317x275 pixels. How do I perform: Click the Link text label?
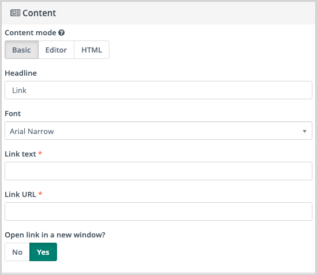point(20,154)
